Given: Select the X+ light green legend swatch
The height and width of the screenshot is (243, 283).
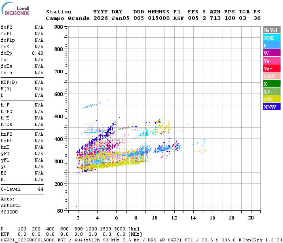Looking at the screenshot, I should [x=272, y=91].
